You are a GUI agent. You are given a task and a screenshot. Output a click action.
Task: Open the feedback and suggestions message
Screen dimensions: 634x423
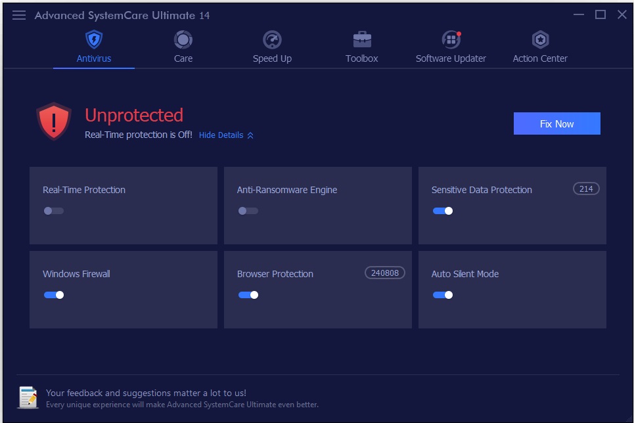(x=146, y=393)
